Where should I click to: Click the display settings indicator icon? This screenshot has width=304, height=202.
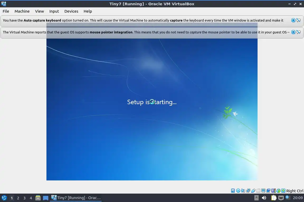[x=263, y=191]
